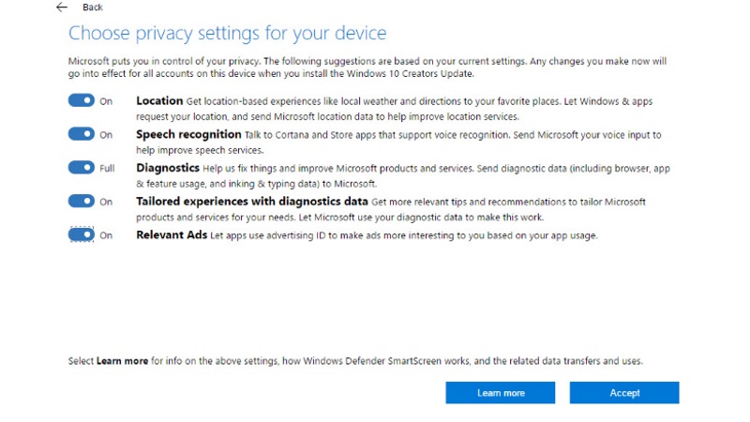Click the 'Full' label beside Diagnostics toggle
This screenshot has width=750, height=422.
click(107, 169)
